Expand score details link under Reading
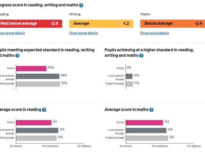Viewport: 205px width, 153px height. tap(12, 33)
